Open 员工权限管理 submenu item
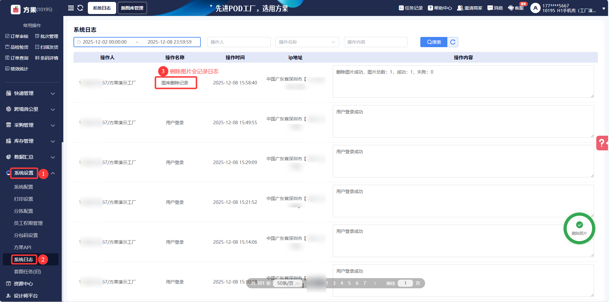609x302 pixels. (x=28, y=223)
